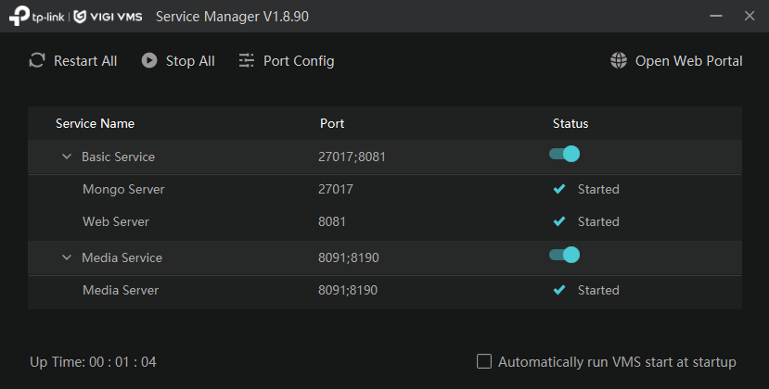This screenshot has width=769, height=389.
Task: Click Started status text for Media Server
Action: (598, 290)
